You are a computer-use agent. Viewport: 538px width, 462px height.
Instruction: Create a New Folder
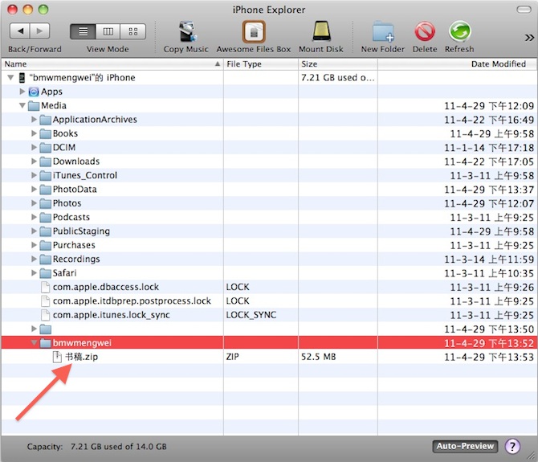pos(382,38)
